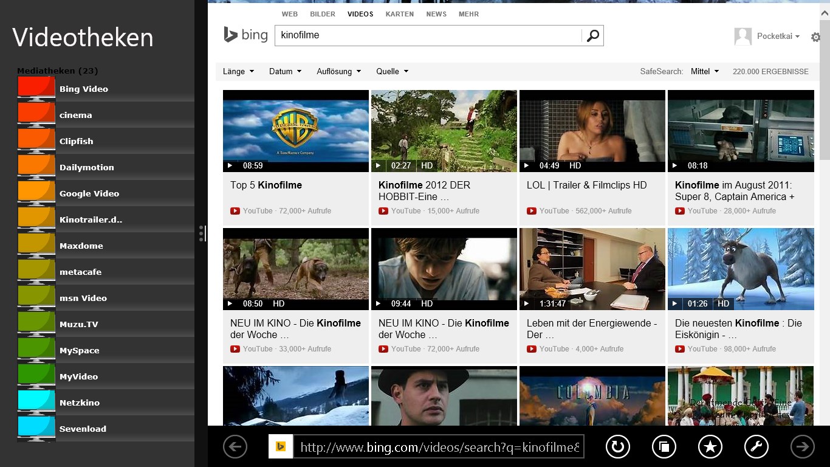Open the Datum filter dropdown
830x467 pixels.
coord(285,72)
